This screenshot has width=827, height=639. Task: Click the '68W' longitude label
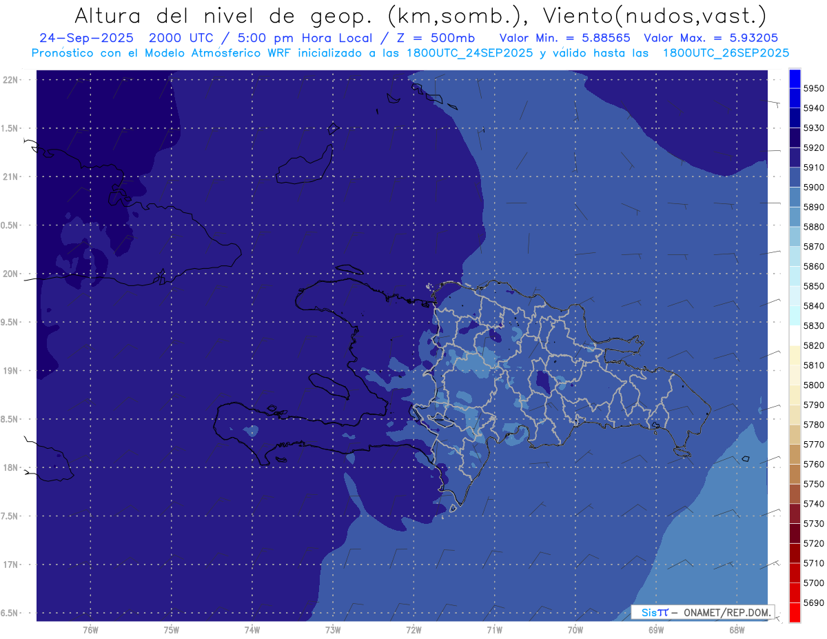(x=737, y=630)
